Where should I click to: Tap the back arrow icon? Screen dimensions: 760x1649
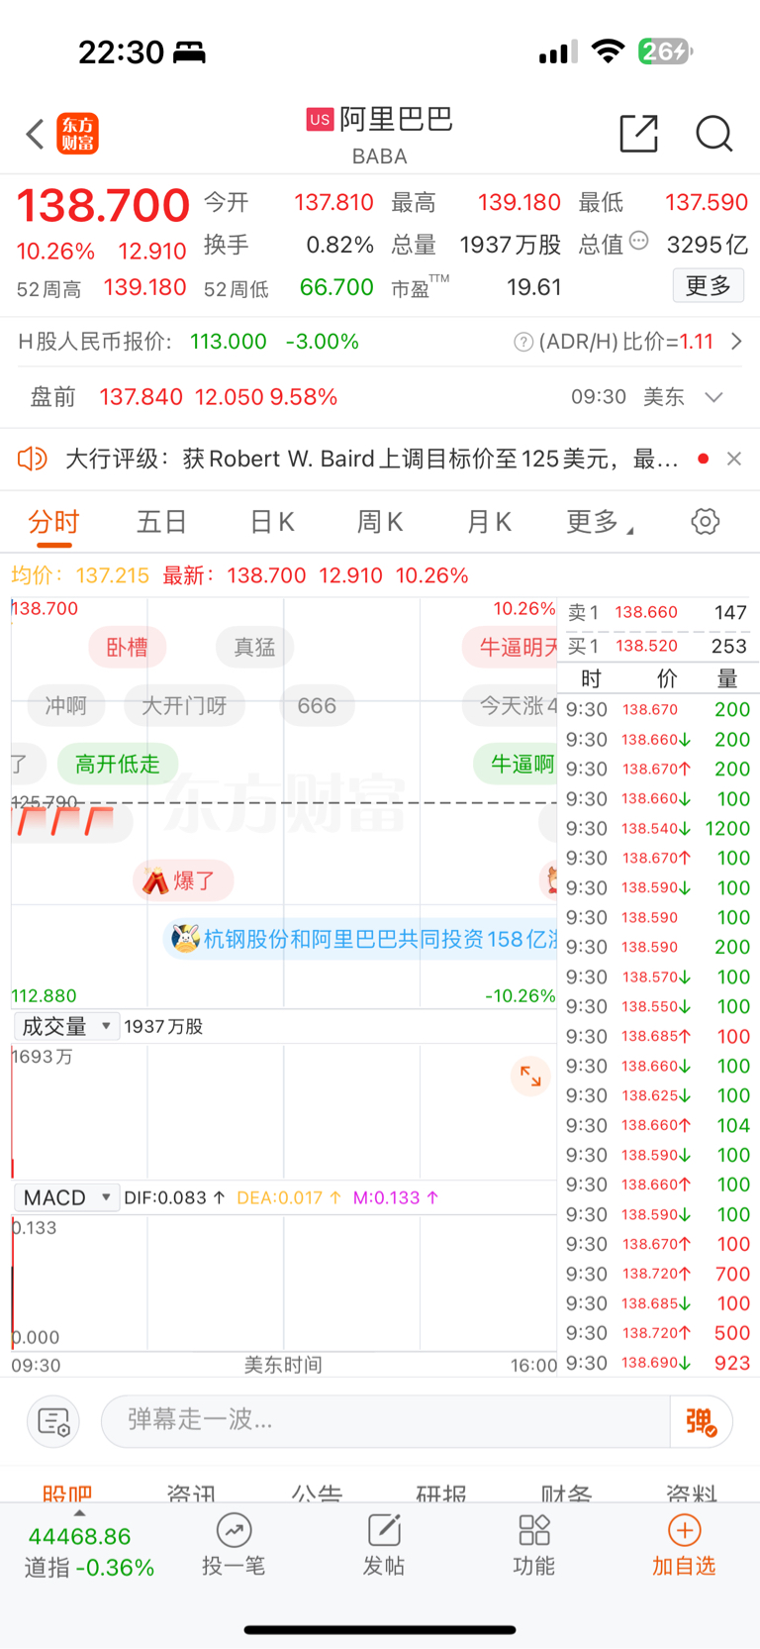pyautogui.click(x=36, y=134)
